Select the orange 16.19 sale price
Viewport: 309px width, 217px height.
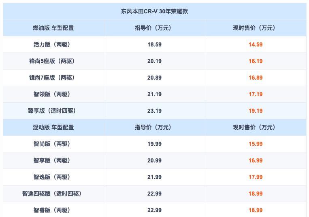[256, 61]
